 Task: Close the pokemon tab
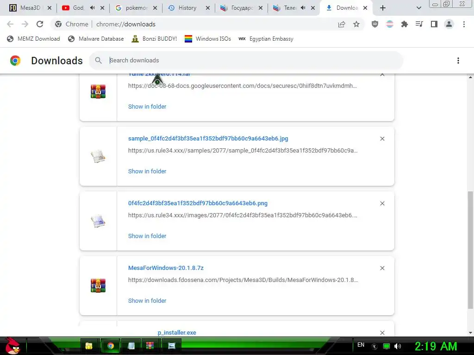click(155, 8)
